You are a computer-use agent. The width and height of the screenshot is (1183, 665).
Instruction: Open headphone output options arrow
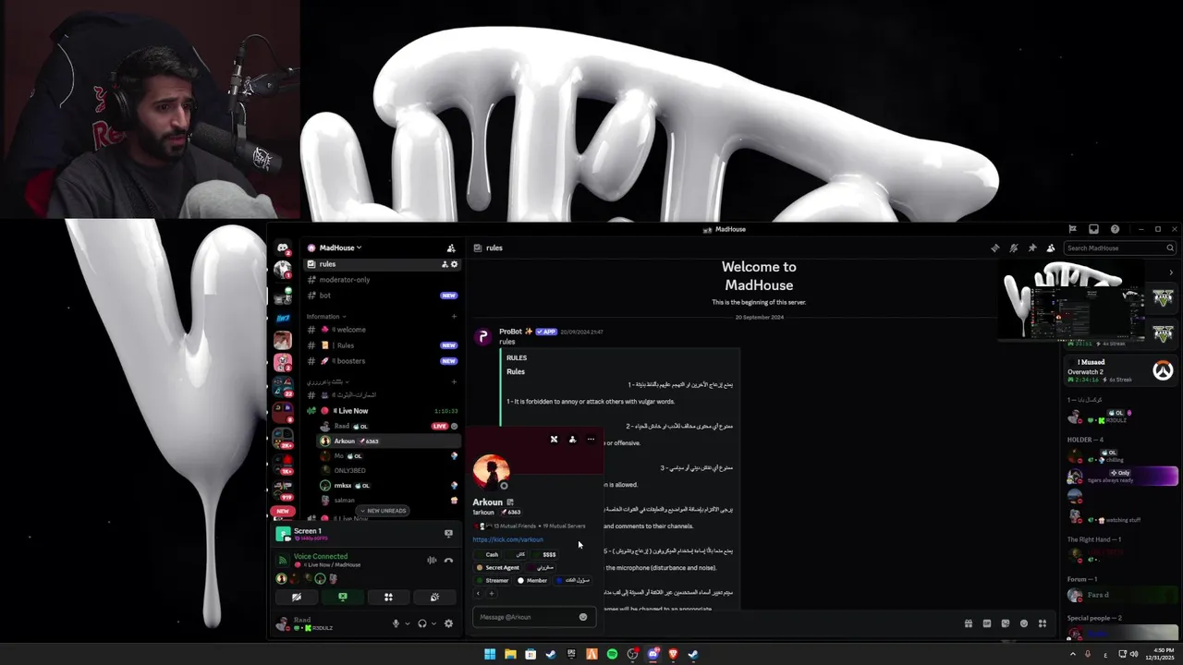click(433, 623)
